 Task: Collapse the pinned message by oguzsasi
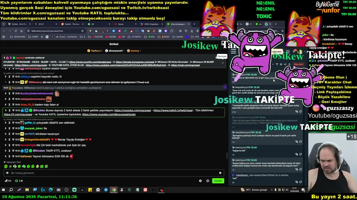click(223, 63)
